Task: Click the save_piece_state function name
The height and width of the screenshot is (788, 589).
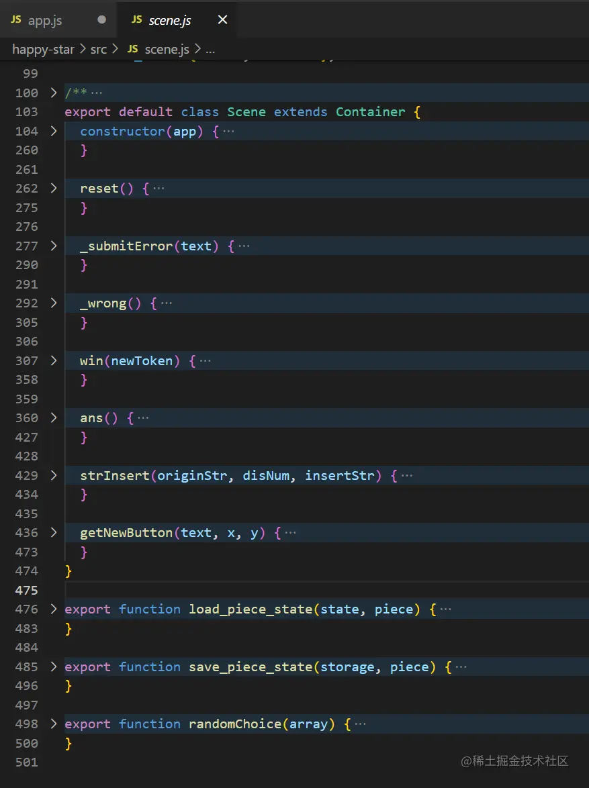Action: click(x=251, y=667)
